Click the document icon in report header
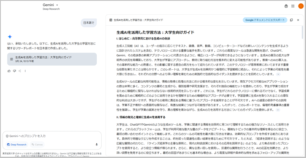This screenshot has width=306, height=158. pyautogui.click(x=111, y=20)
